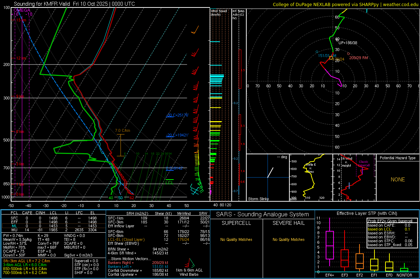The height and width of the screenshot is (279, 420).
Task: Click the based on STP_fixed: line
Action: (390, 245)
